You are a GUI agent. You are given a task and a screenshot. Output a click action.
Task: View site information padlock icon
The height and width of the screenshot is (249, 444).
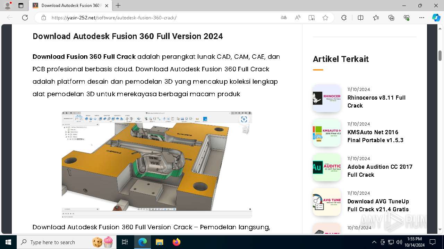pyautogui.click(x=44, y=18)
